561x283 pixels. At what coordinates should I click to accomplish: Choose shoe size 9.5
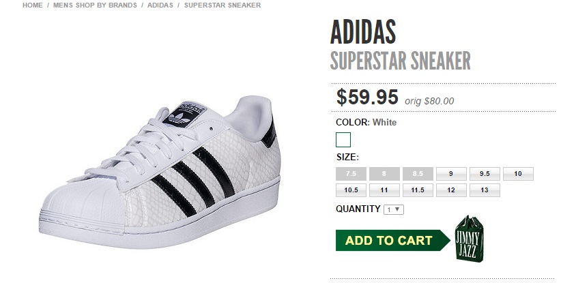click(x=485, y=174)
